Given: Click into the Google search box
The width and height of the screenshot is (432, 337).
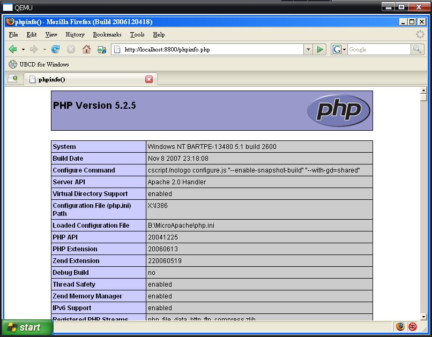Looking at the screenshot, I should pos(379,49).
